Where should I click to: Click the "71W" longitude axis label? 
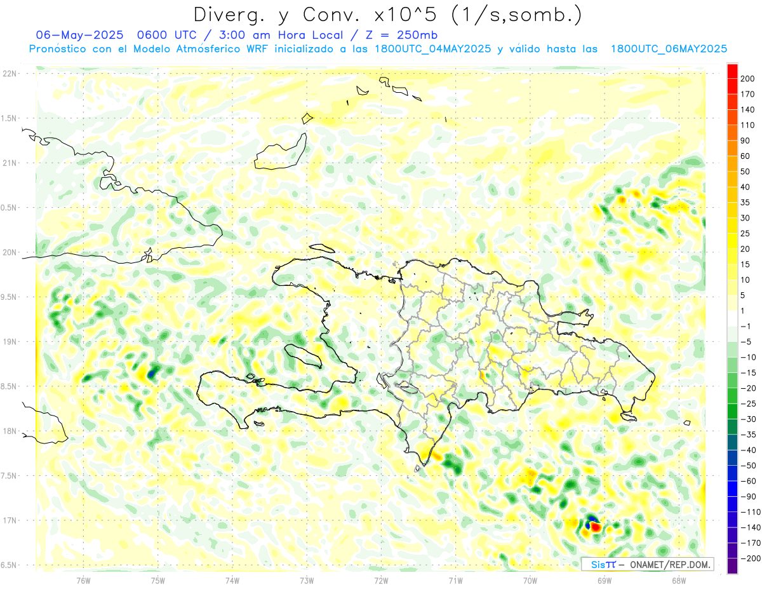pos(455,580)
